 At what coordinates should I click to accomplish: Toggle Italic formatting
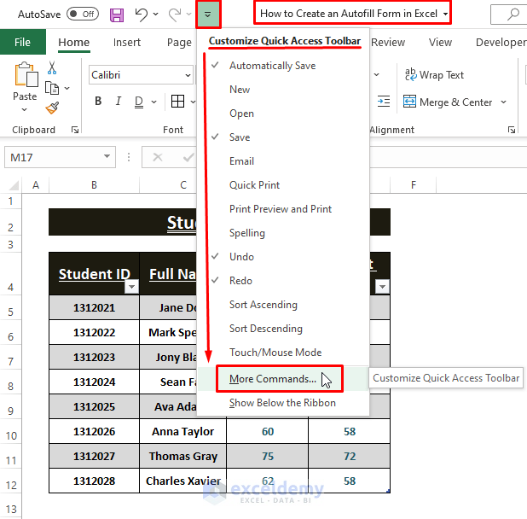pyautogui.click(x=119, y=101)
